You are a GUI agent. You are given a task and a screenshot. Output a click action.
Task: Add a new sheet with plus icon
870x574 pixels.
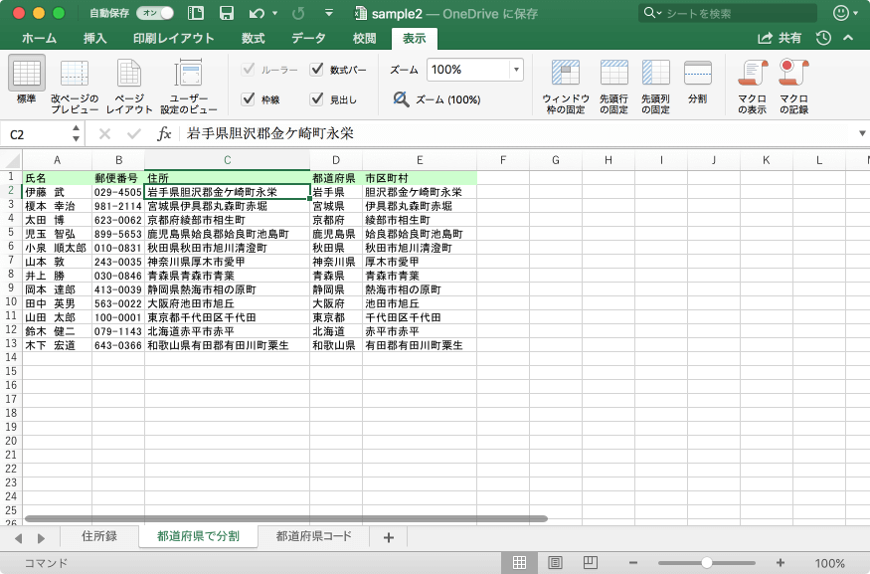coord(389,537)
